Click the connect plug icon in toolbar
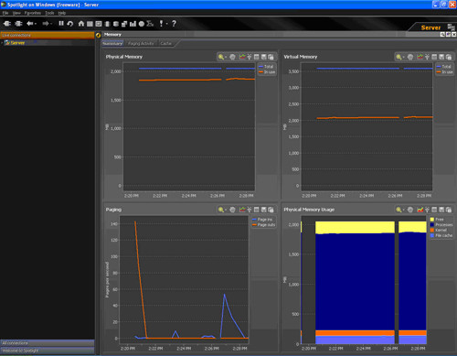457x356 pixels. coord(7,24)
